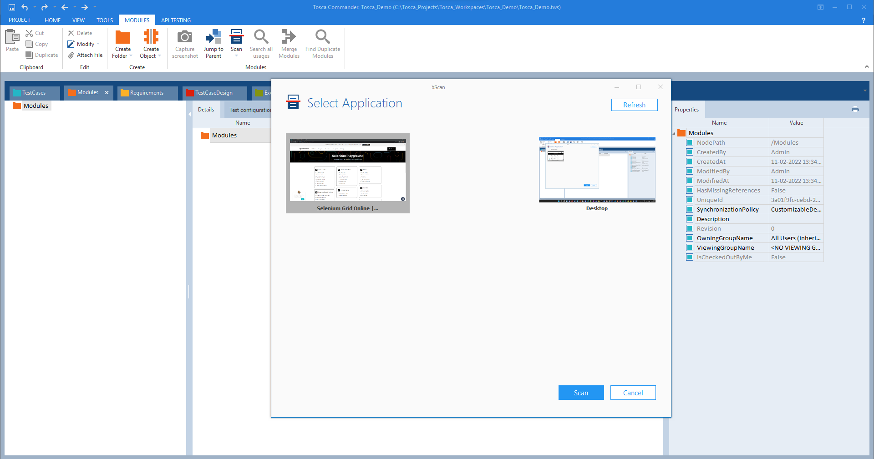Viewport: 874px width, 459px height.
Task: Click the Capture screenshot camera icon
Action: (185, 37)
